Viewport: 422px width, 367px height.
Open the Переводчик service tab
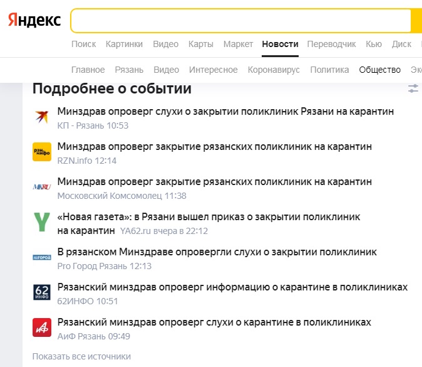pyautogui.click(x=332, y=44)
